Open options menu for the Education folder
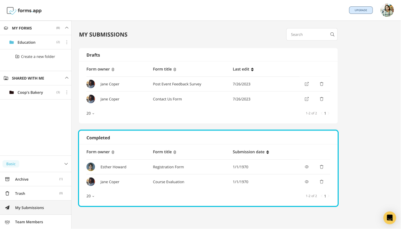 coord(67,42)
